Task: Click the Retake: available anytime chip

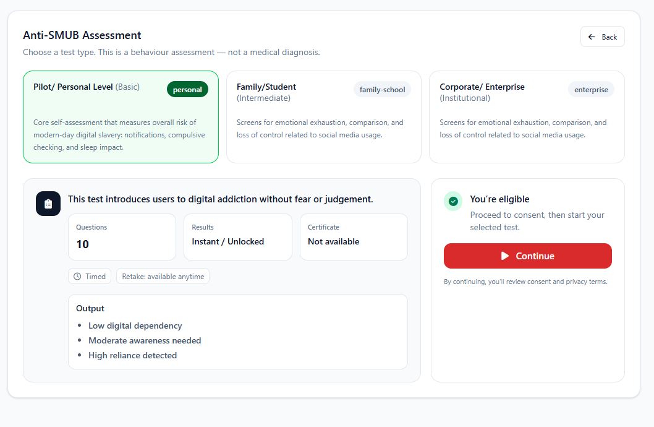Action: click(x=163, y=277)
